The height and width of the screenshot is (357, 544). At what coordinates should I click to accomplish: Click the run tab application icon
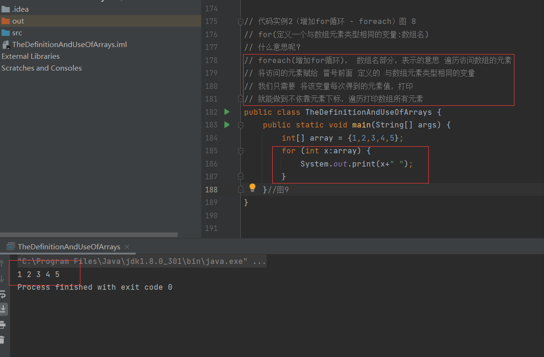click(x=10, y=246)
